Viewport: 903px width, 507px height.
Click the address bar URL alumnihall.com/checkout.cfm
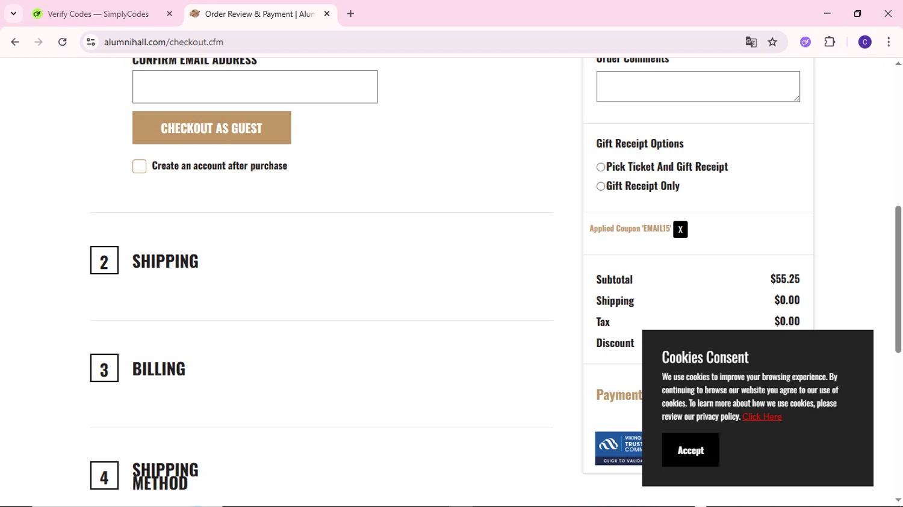pyautogui.click(x=163, y=42)
